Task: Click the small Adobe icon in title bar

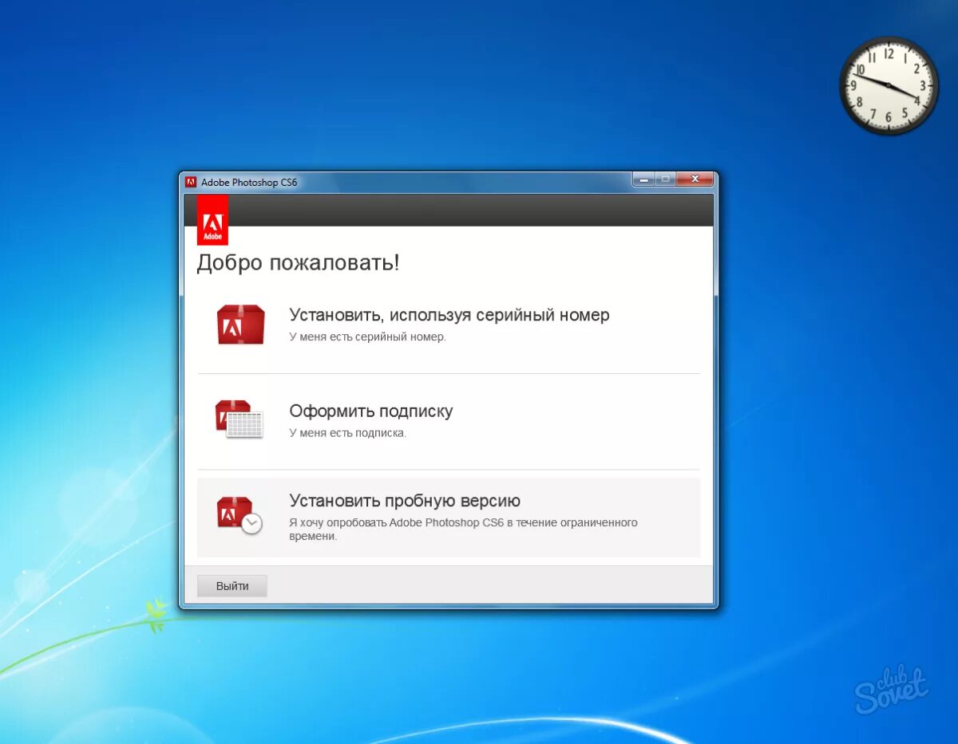Action: (191, 182)
